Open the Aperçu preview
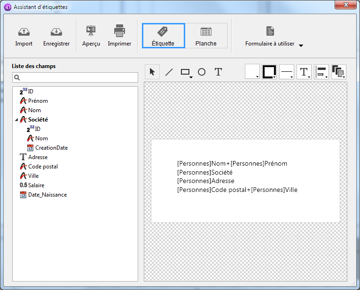Screen dimensions: 360x290 click(x=91, y=31)
